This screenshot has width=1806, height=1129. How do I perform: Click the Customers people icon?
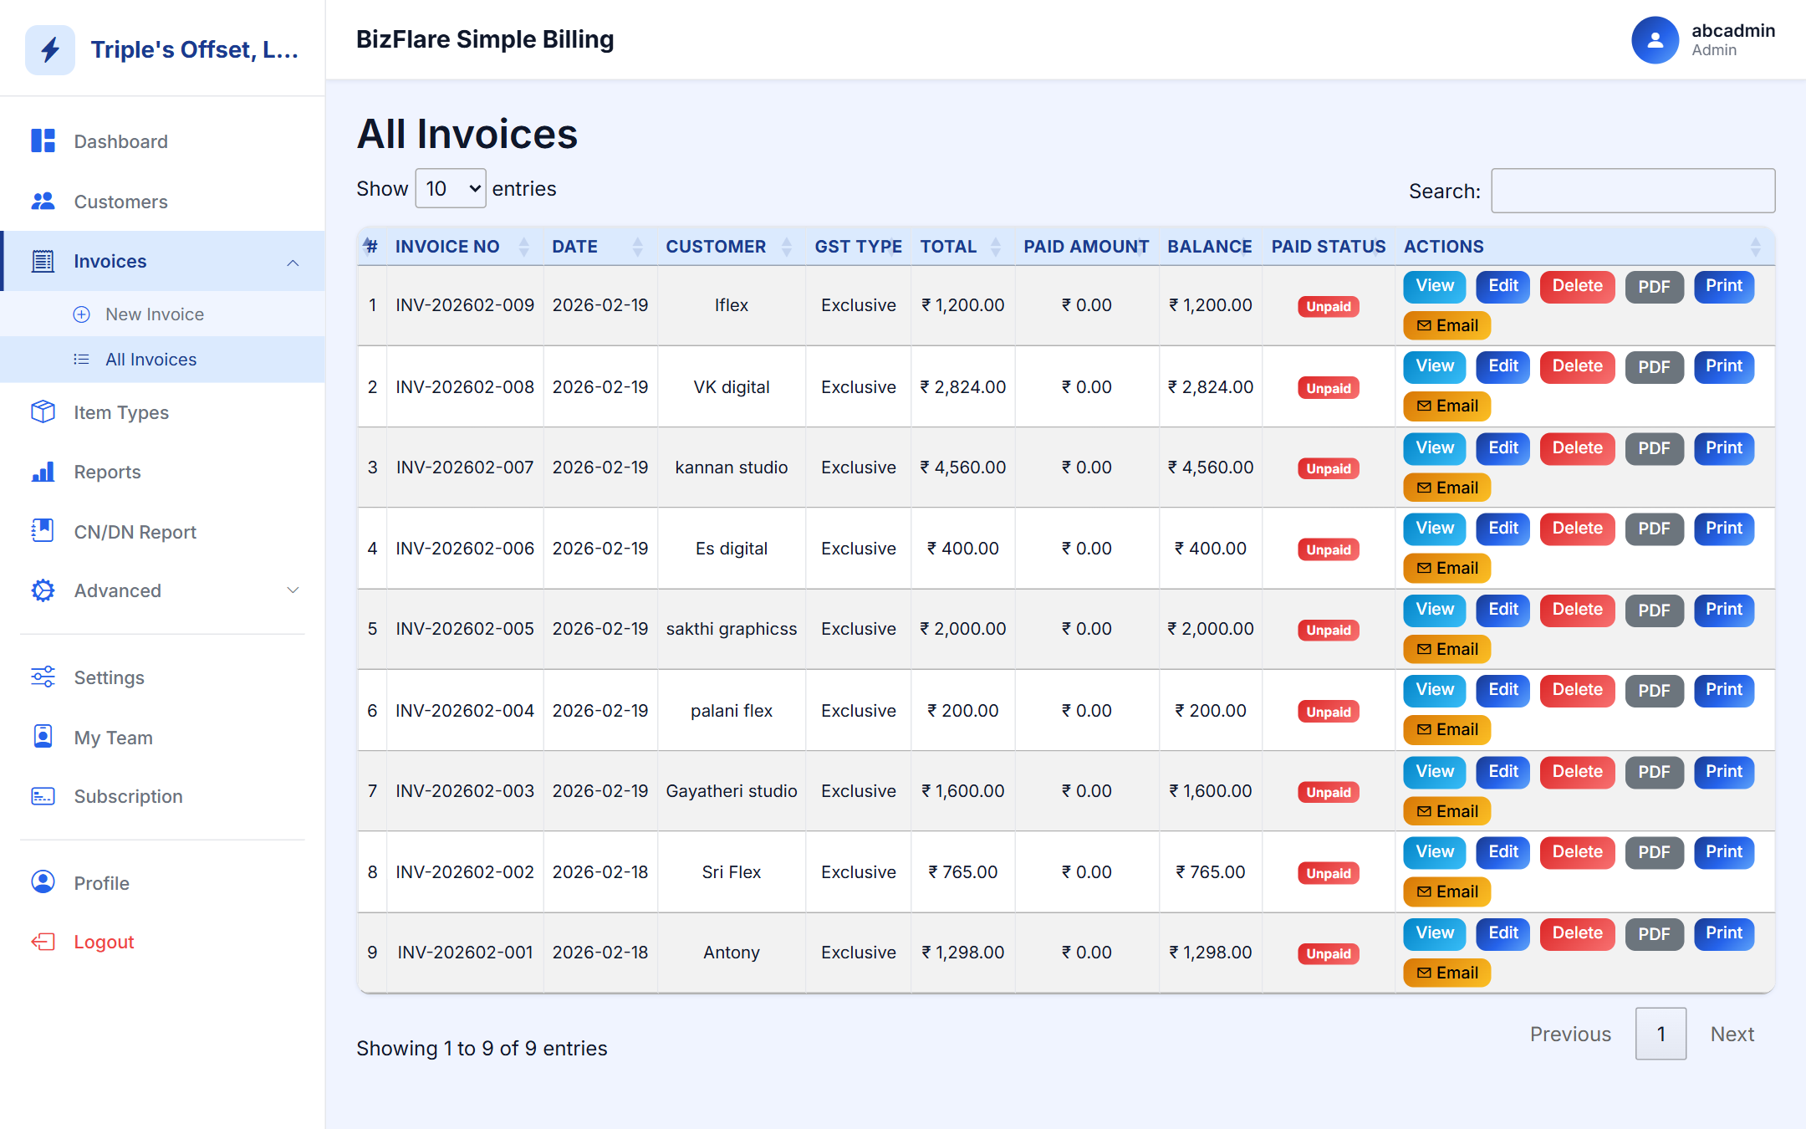(x=43, y=201)
